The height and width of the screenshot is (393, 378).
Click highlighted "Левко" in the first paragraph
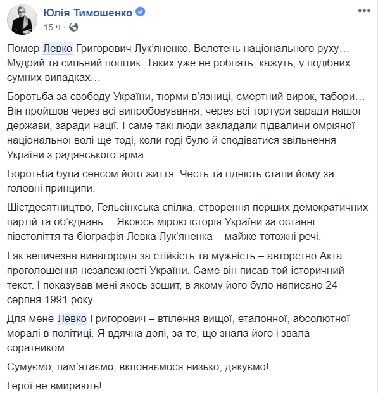point(58,48)
